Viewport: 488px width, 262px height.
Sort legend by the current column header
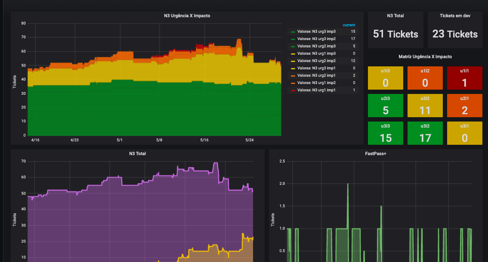point(349,25)
